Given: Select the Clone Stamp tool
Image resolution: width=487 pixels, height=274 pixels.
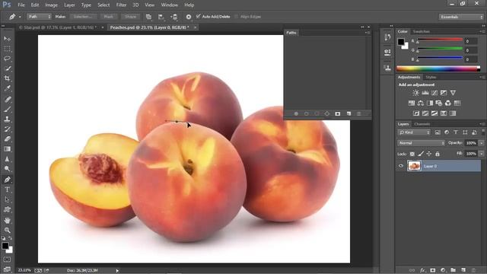Looking at the screenshot, I should coord(7,119).
